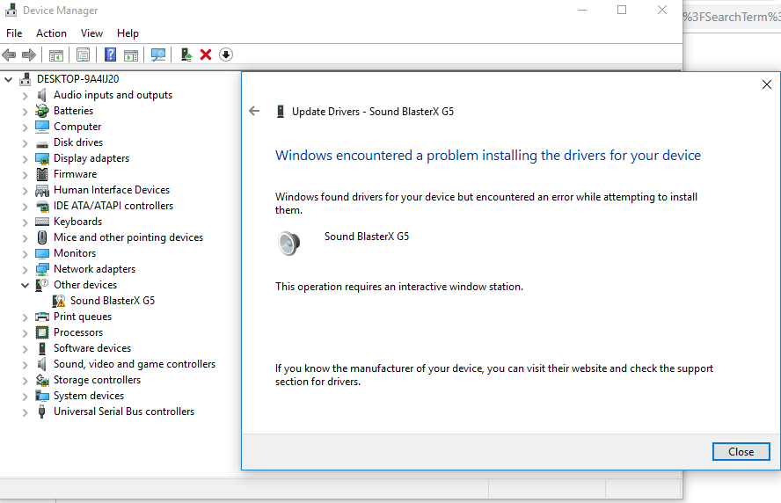Expand Audio inputs and outputs category
This screenshot has width=781, height=503.
click(x=25, y=96)
